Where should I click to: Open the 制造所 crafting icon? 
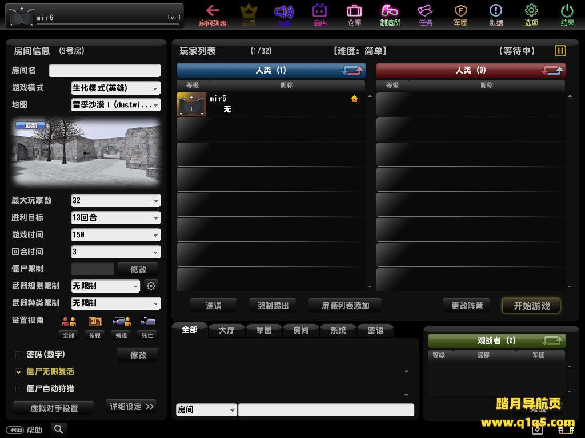pyautogui.click(x=390, y=15)
